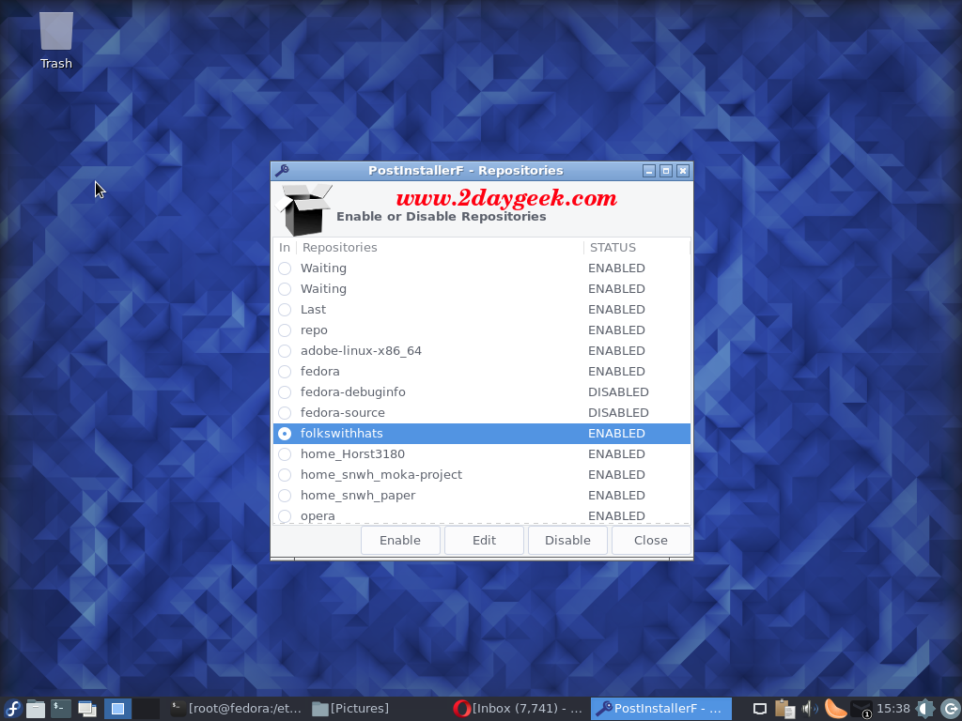Click the In column header
This screenshot has height=721, width=962.
[285, 248]
